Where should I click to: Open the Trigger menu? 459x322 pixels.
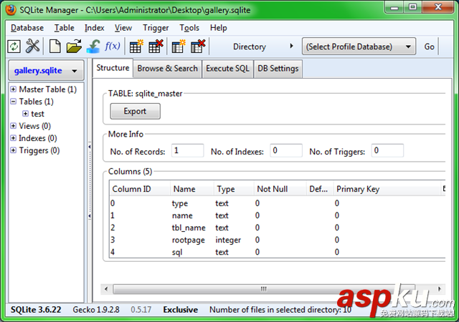pyautogui.click(x=156, y=28)
